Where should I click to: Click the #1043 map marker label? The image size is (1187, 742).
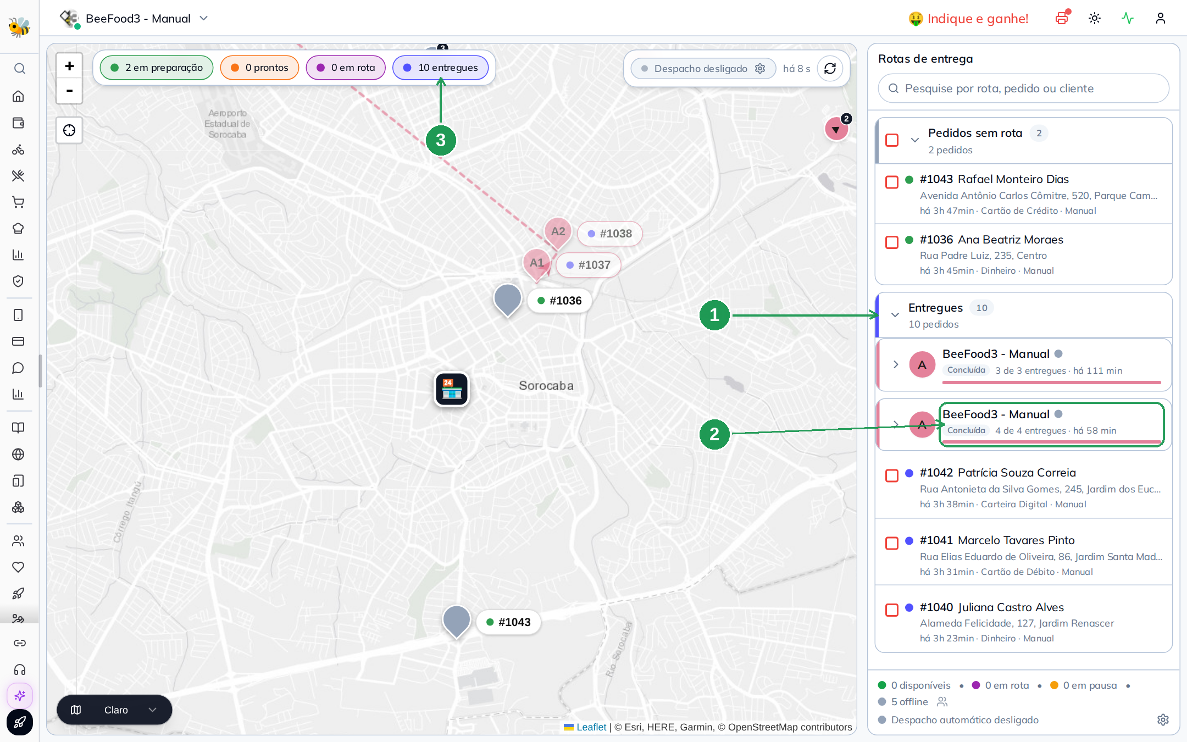(508, 622)
